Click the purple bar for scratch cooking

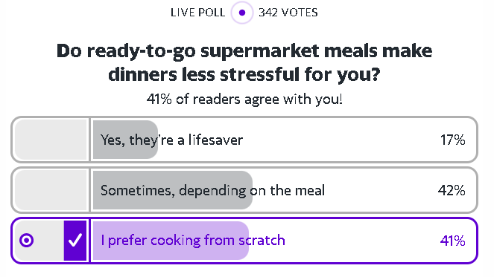[x=171, y=241]
